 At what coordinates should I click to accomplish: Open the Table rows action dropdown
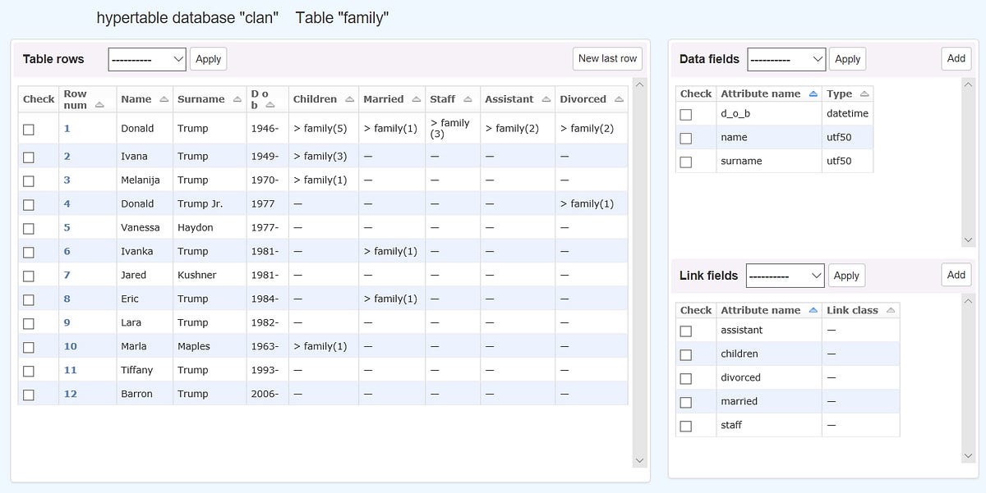tap(147, 59)
